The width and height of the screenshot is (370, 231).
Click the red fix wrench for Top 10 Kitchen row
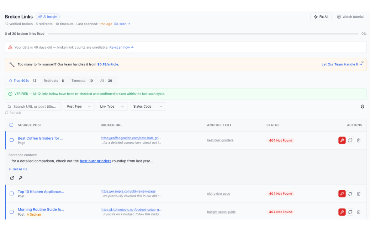(x=342, y=194)
